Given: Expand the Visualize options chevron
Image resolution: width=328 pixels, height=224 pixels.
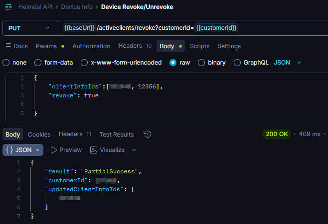Looking at the screenshot, I should [x=134, y=150].
